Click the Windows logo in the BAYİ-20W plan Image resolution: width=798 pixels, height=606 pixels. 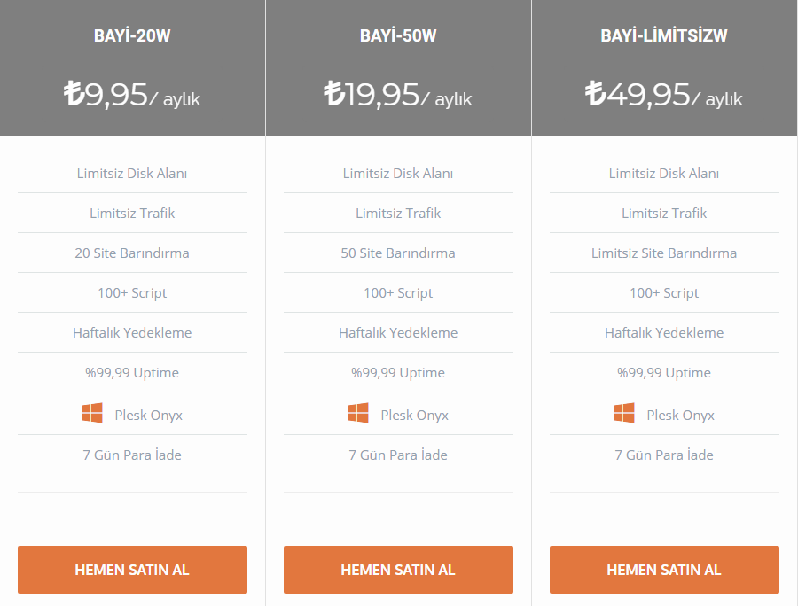[x=91, y=413]
